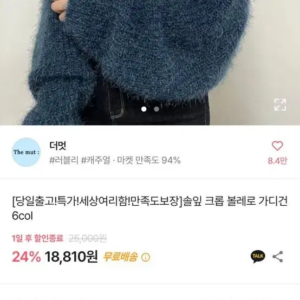This screenshot has height=300, width=300.
Task: Switch to the second image carousel dot
Action: click(x=156, y=109)
